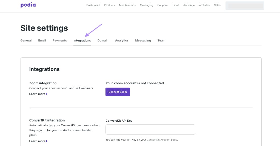The image size is (280, 146).
Task: Click the Zoom integration title
Action: pyautogui.click(x=43, y=83)
